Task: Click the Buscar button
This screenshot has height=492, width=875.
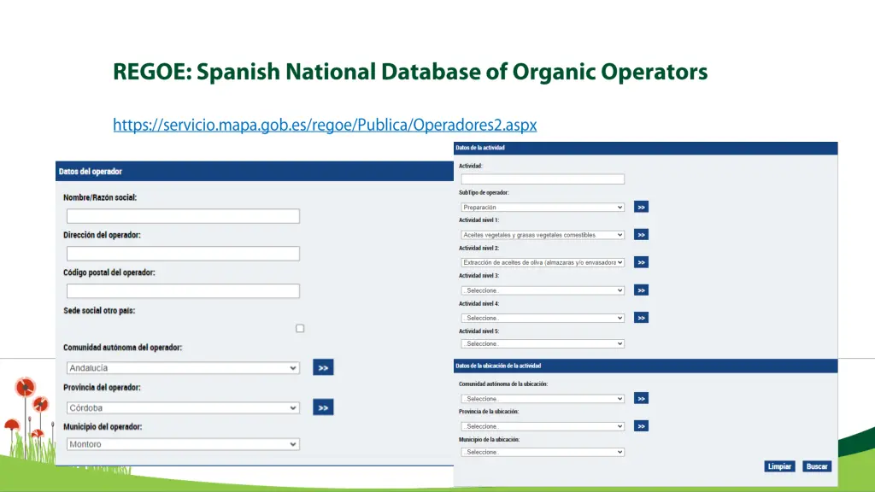Action: [x=817, y=466]
